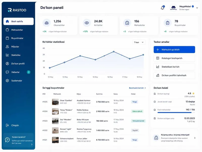Click the MegaMebel store avatar logo

173,8
